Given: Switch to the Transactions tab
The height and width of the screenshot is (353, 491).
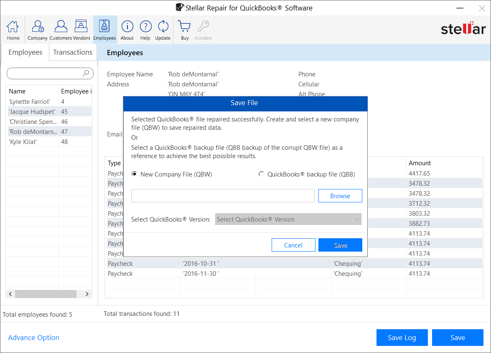Looking at the screenshot, I should pyautogui.click(x=73, y=53).
